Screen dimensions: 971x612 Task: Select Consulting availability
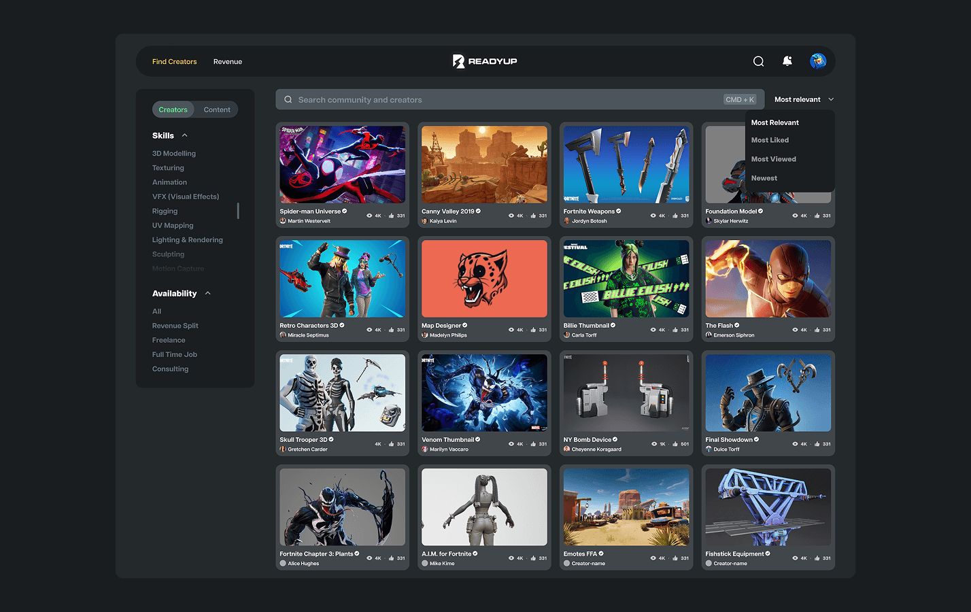pos(170,369)
